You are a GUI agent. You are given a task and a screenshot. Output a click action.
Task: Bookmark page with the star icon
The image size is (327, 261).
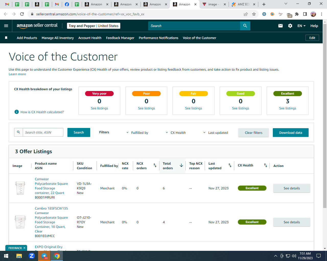[254, 14]
